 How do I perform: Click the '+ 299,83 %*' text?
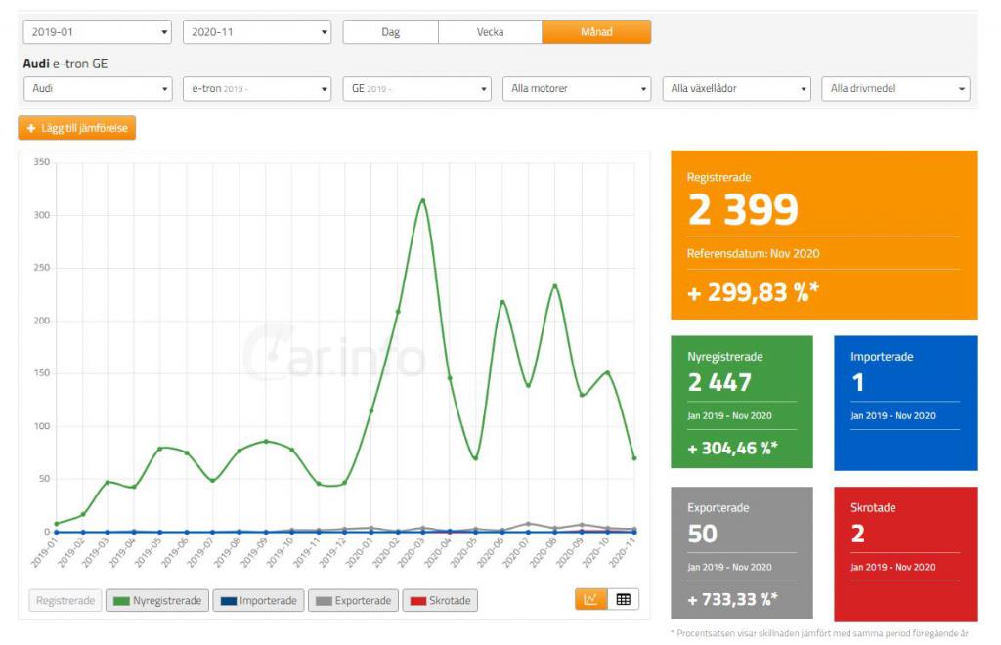(753, 293)
